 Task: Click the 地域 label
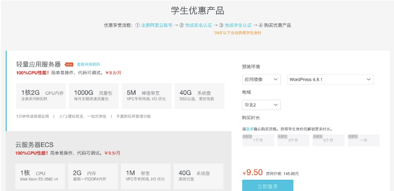[246, 93]
